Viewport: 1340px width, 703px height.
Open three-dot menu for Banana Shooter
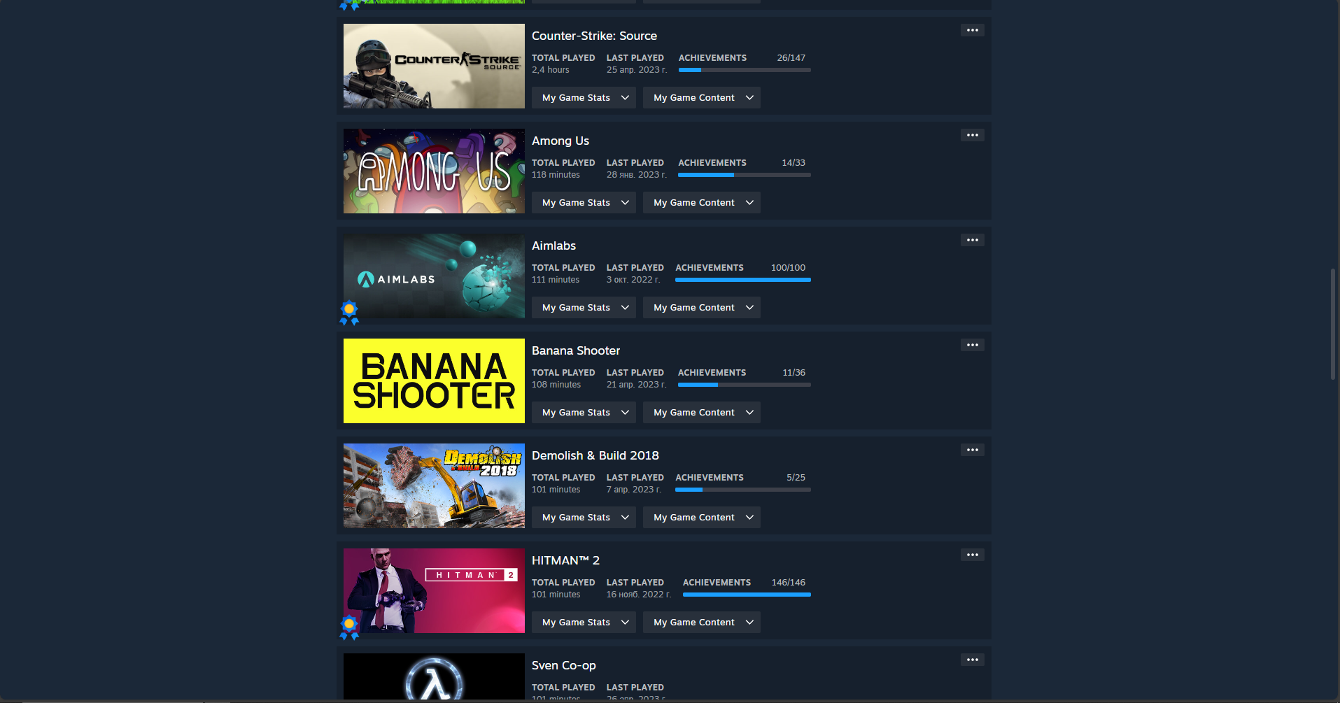(972, 345)
